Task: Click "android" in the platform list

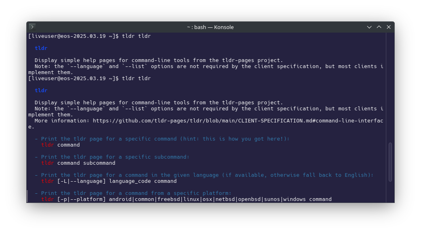Action: tap(120, 199)
